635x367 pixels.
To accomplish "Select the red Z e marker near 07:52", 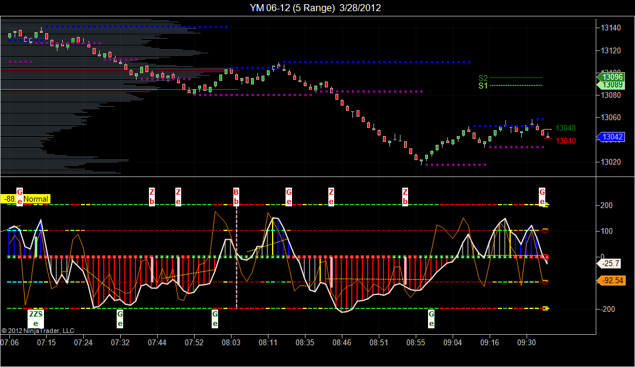I will [178, 197].
